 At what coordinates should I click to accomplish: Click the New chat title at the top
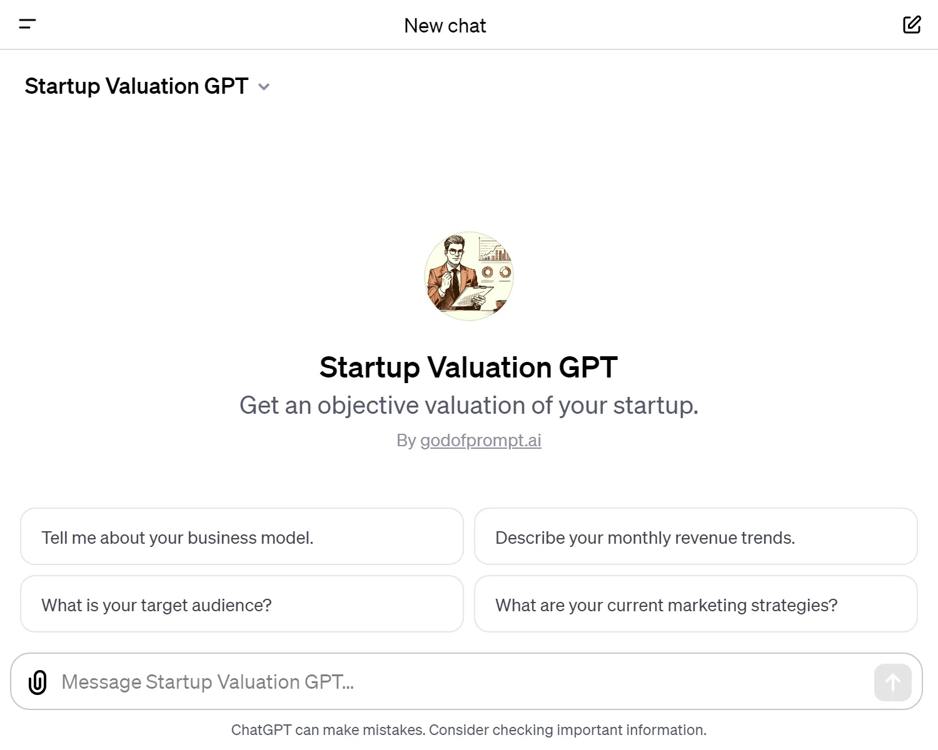pos(445,25)
